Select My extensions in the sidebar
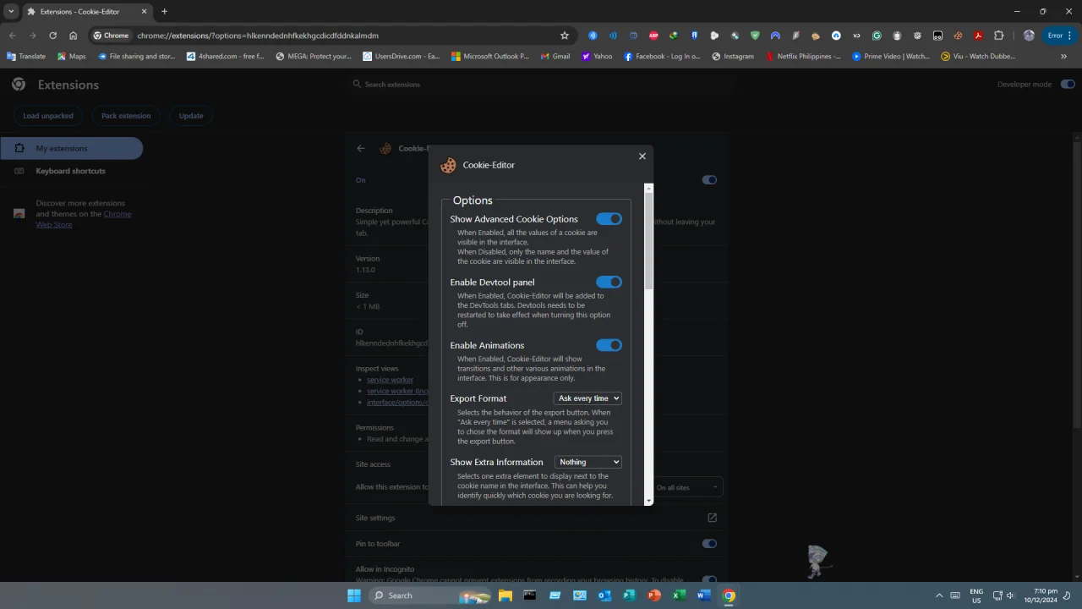1082x609 pixels. [72, 148]
